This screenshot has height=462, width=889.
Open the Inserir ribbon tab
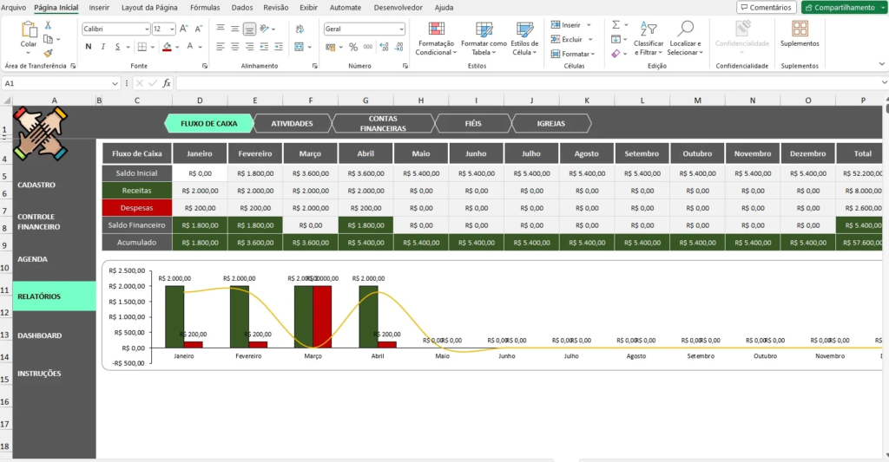pos(99,7)
